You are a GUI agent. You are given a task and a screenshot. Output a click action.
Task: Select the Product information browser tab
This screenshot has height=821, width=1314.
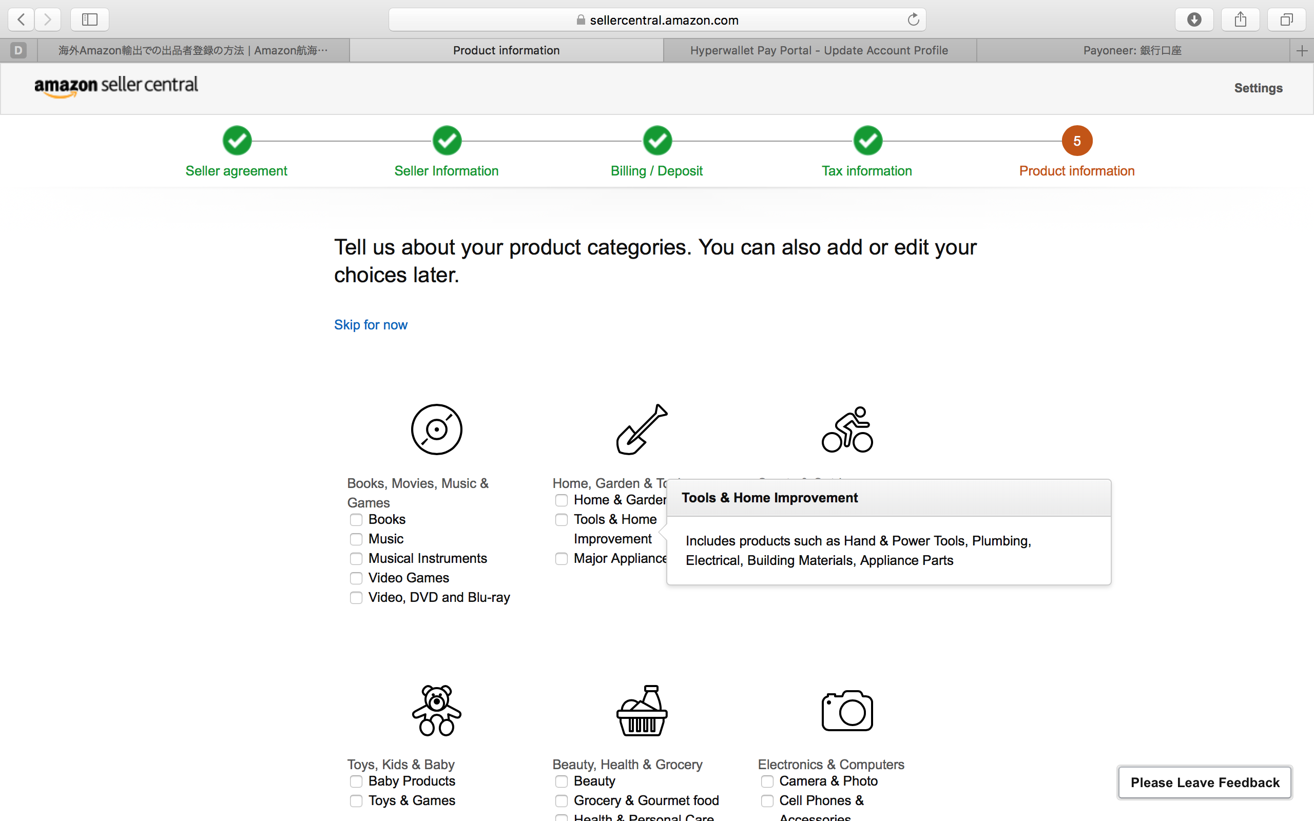pyautogui.click(x=506, y=50)
